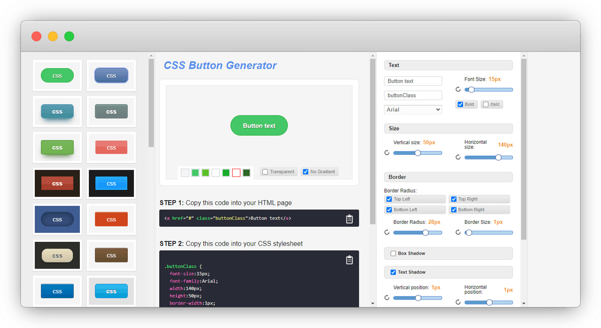Image resolution: width=601 pixels, height=328 pixels.
Task: Toggle Top Right border radius corner
Action: click(453, 199)
